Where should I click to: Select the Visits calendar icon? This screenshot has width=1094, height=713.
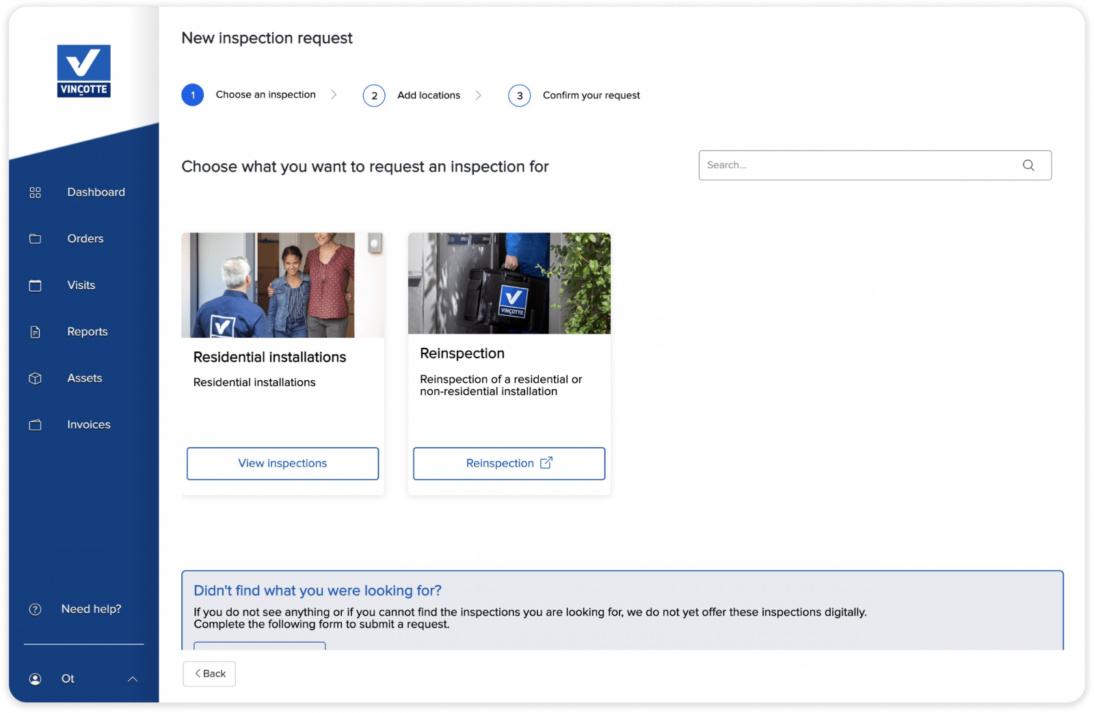coord(35,285)
